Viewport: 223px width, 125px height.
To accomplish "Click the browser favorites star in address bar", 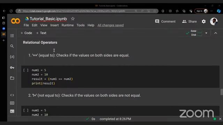I will pos(155,11).
